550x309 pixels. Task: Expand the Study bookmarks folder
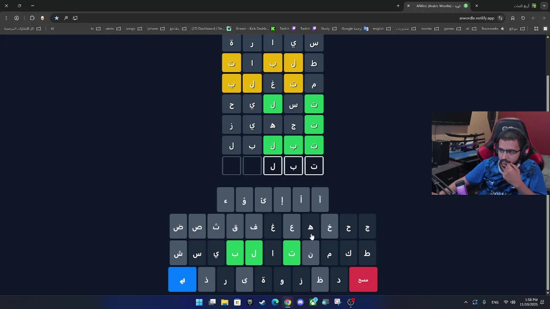pos(329,29)
